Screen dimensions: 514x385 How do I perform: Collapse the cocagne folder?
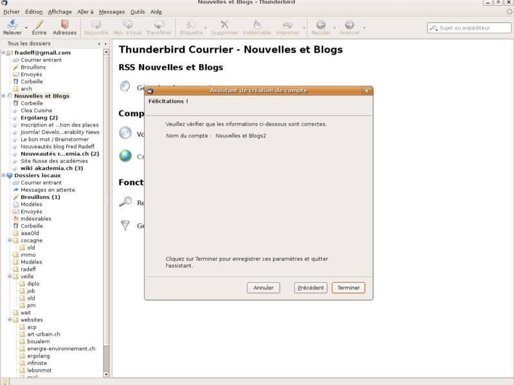(10, 240)
